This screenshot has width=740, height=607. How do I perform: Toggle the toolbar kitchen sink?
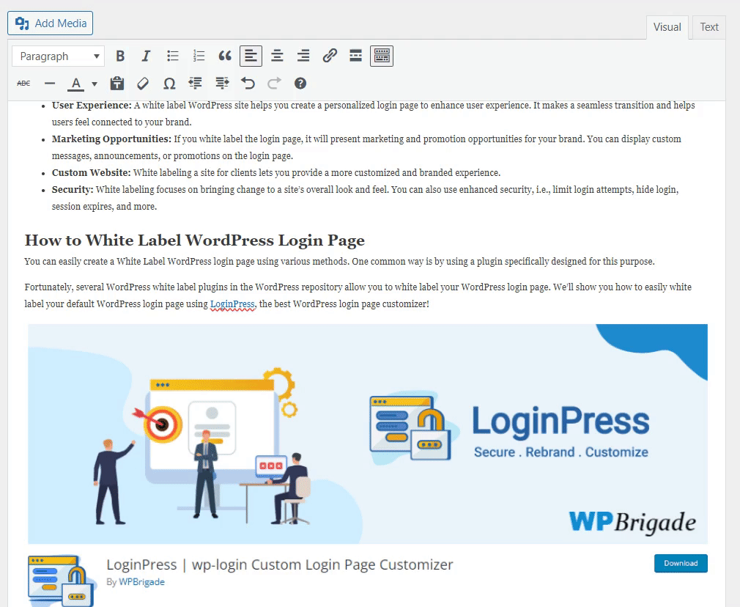(382, 56)
